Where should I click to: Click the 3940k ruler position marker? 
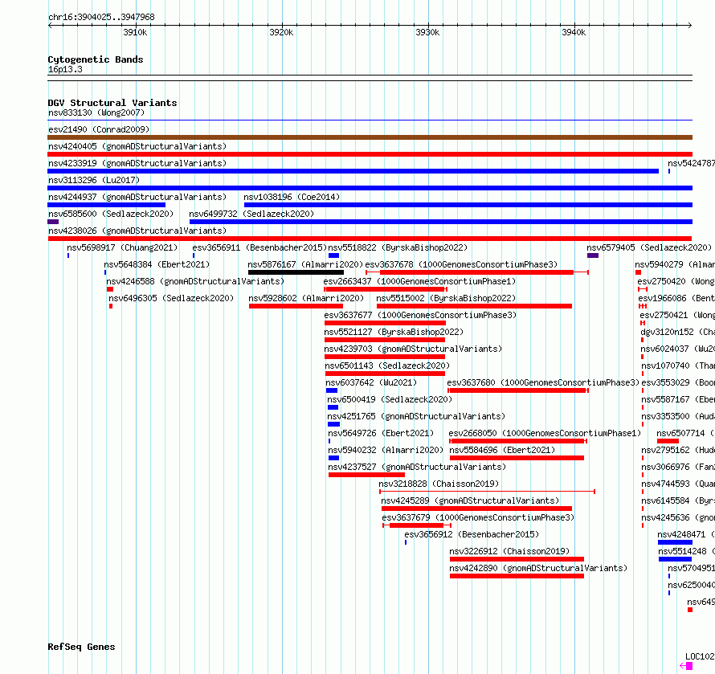click(x=574, y=32)
